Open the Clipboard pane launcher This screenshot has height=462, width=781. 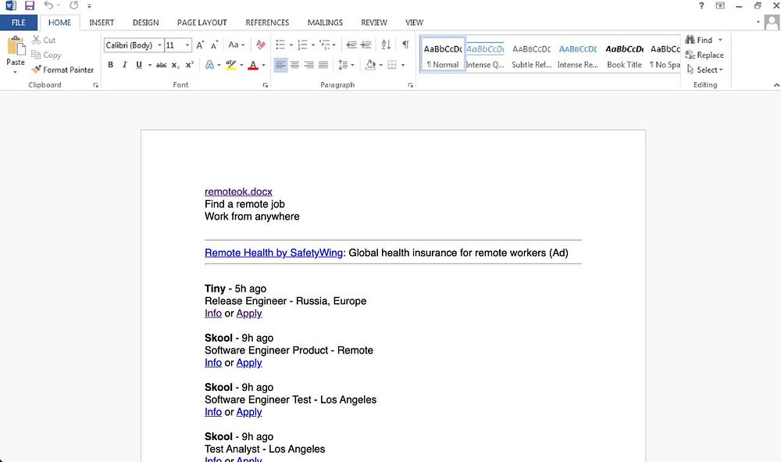(95, 85)
